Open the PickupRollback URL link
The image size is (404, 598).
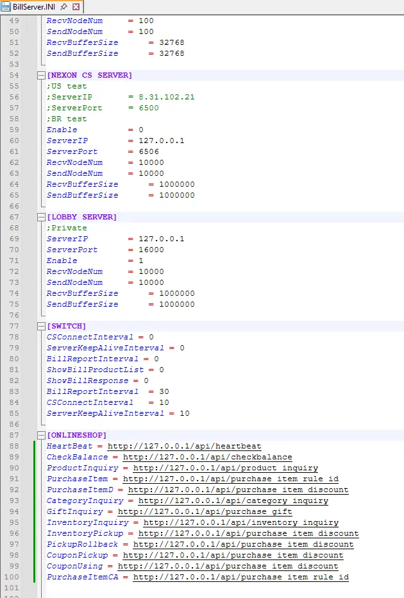click(x=244, y=544)
